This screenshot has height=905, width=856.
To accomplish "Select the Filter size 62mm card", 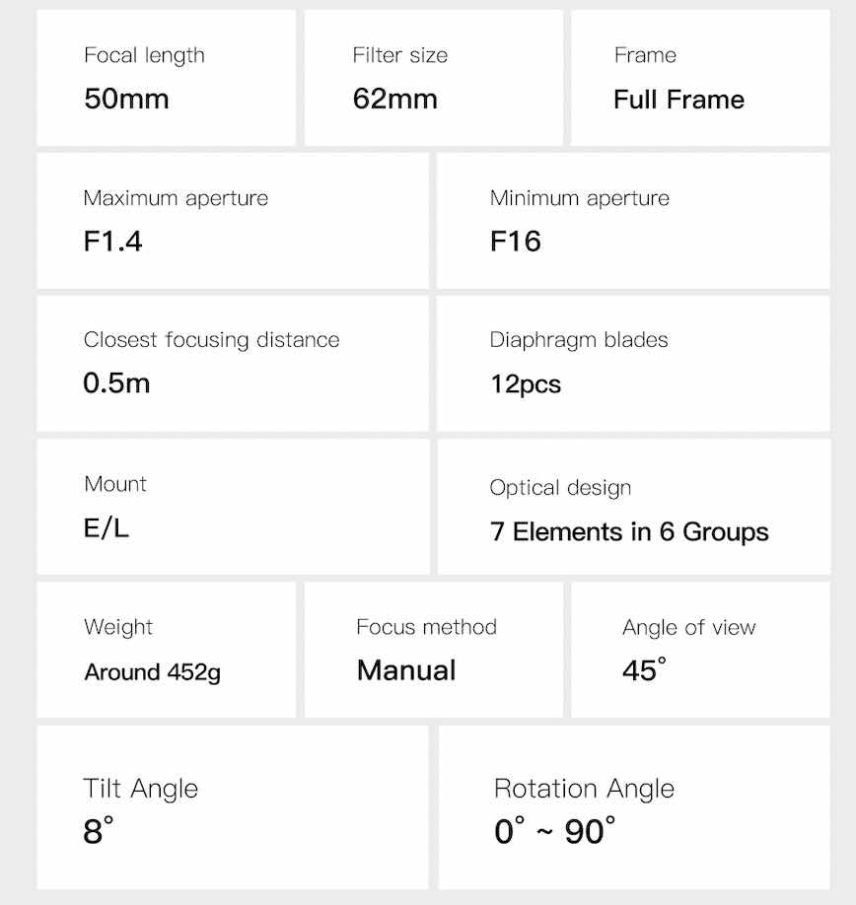I will pos(434,78).
